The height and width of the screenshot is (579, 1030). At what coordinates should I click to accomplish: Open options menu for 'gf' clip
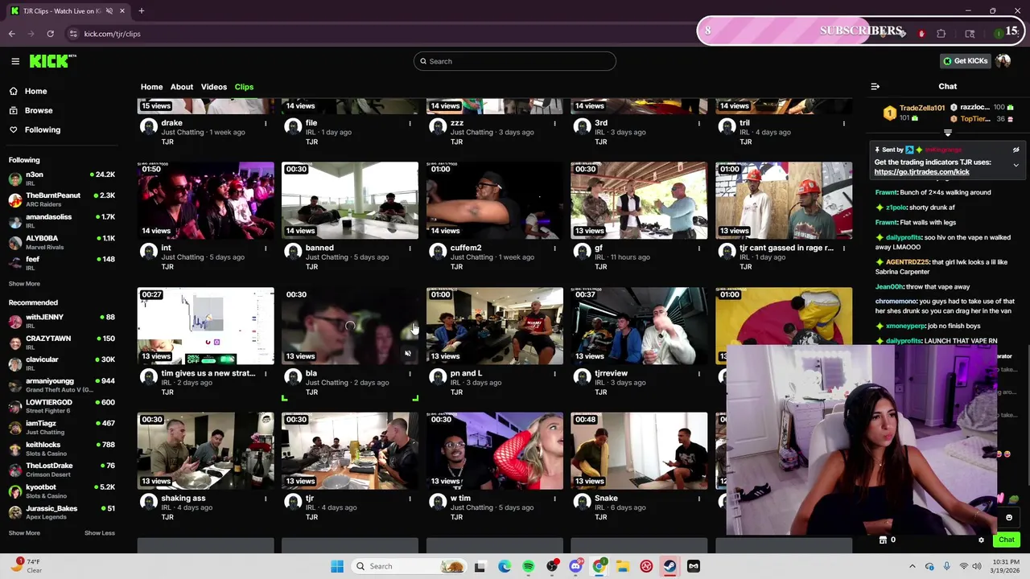pos(699,248)
